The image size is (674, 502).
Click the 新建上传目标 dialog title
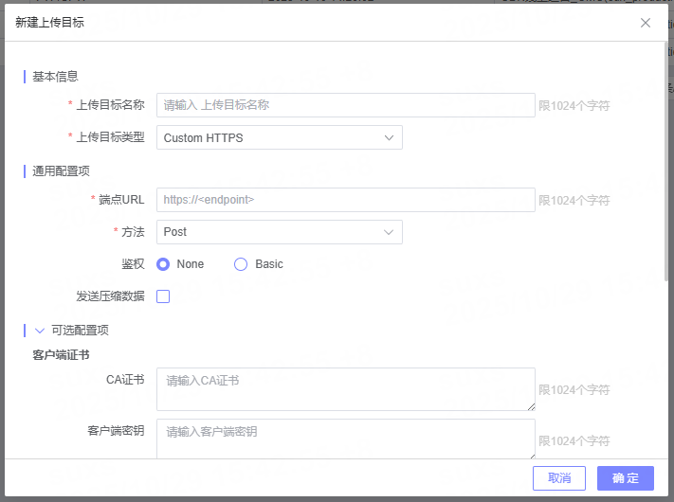(50, 23)
